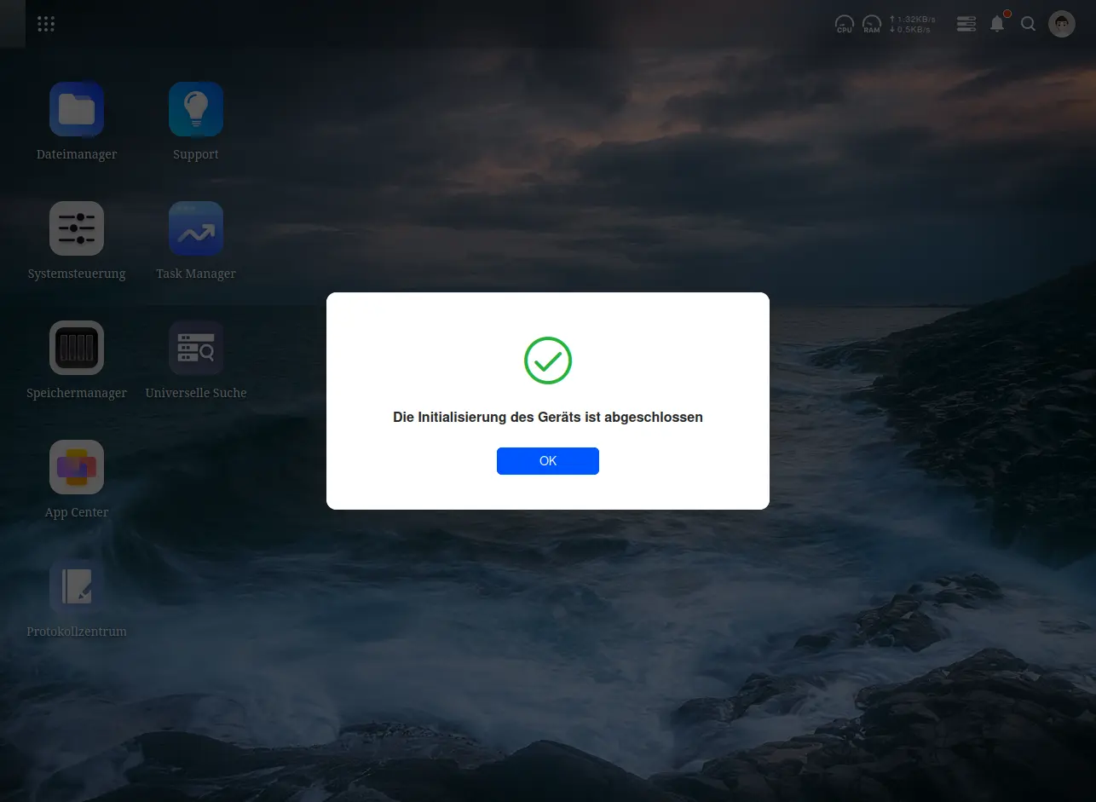The image size is (1096, 802).
Task: Open the Systemsteuerung sliders icon
Action: (77, 228)
